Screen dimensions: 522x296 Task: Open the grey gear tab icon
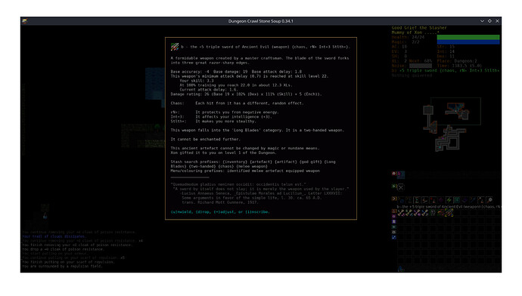(394, 233)
